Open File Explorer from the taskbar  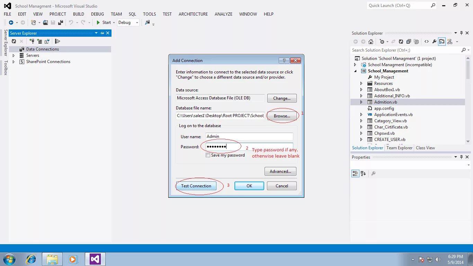coord(52,259)
